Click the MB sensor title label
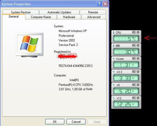The image size is (157, 126). 118,46
